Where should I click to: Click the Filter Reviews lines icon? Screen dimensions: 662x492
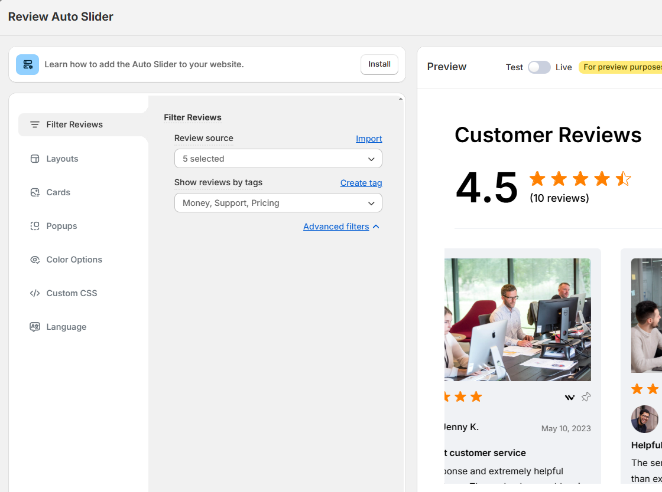click(x=35, y=124)
